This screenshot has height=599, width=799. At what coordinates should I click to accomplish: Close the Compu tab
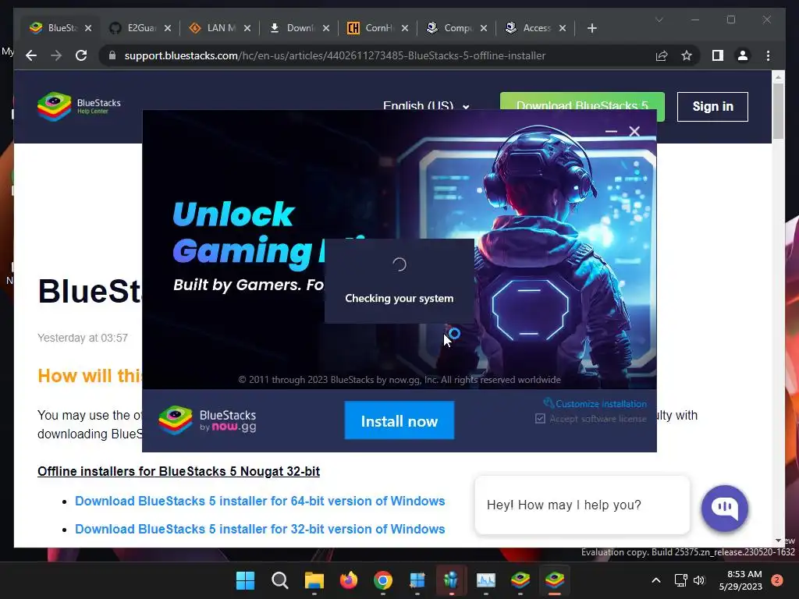point(484,28)
